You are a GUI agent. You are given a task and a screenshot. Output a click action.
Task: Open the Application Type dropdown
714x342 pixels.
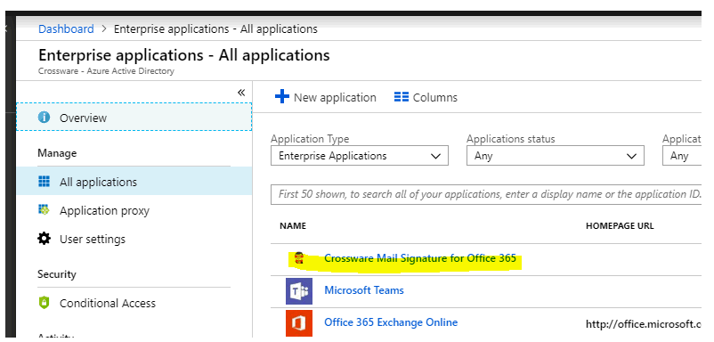click(360, 155)
